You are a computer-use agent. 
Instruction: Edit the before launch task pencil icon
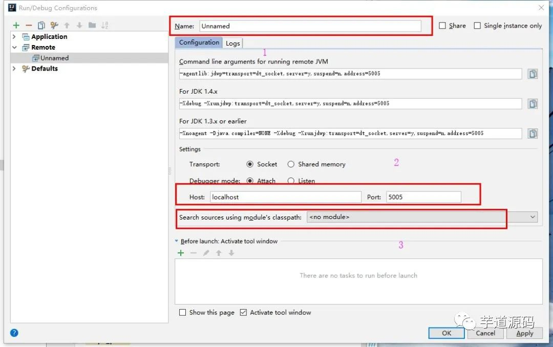click(x=206, y=253)
